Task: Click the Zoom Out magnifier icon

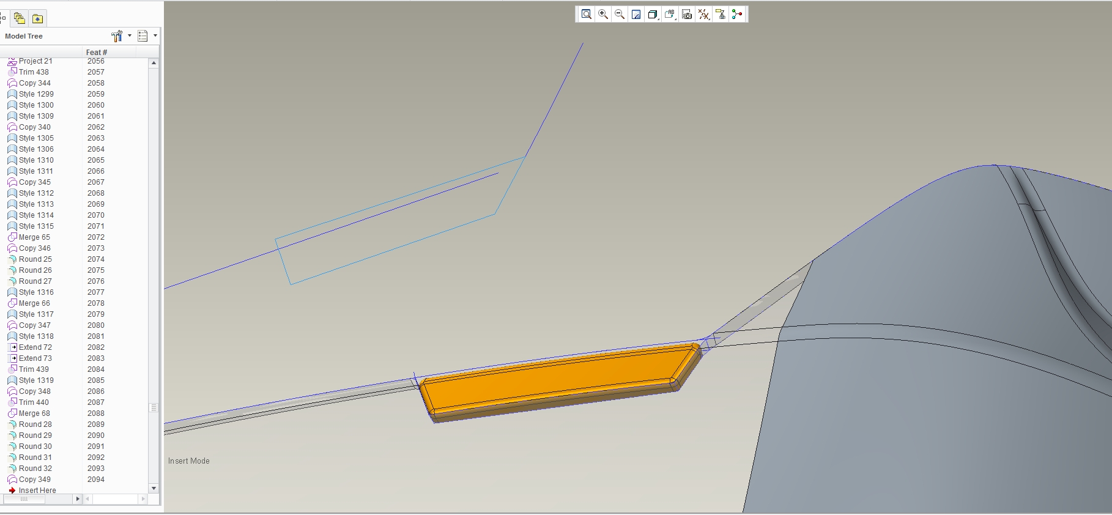Action: 620,15
